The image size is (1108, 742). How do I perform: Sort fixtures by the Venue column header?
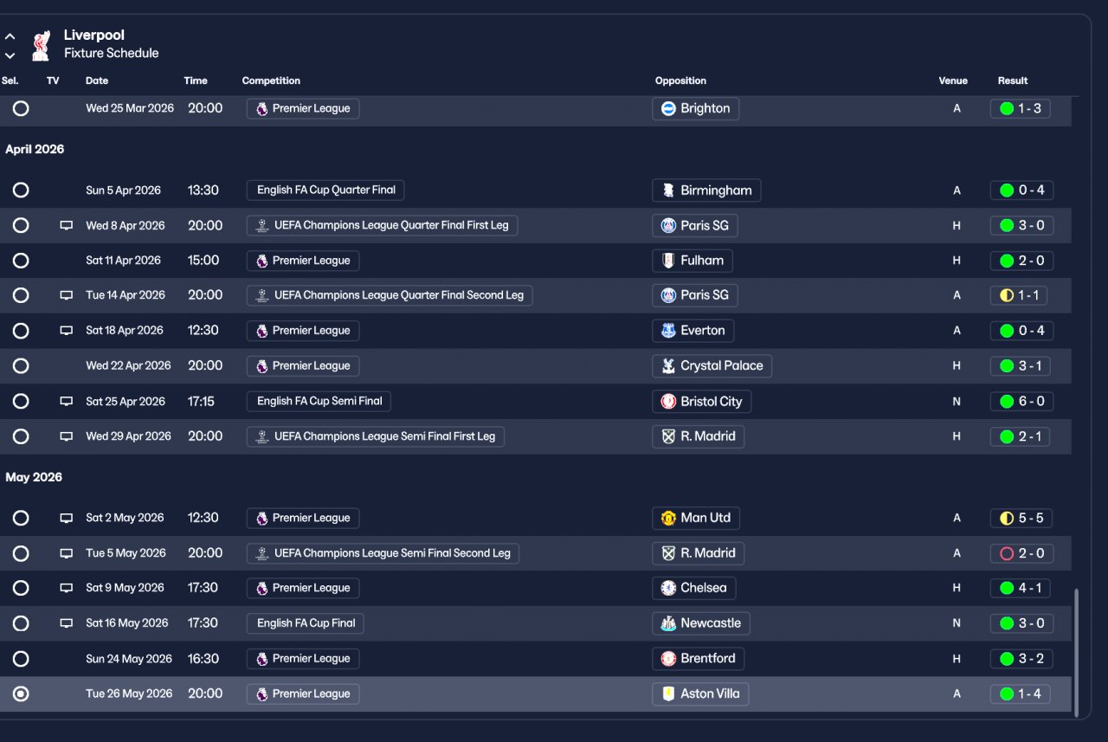tap(953, 81)
